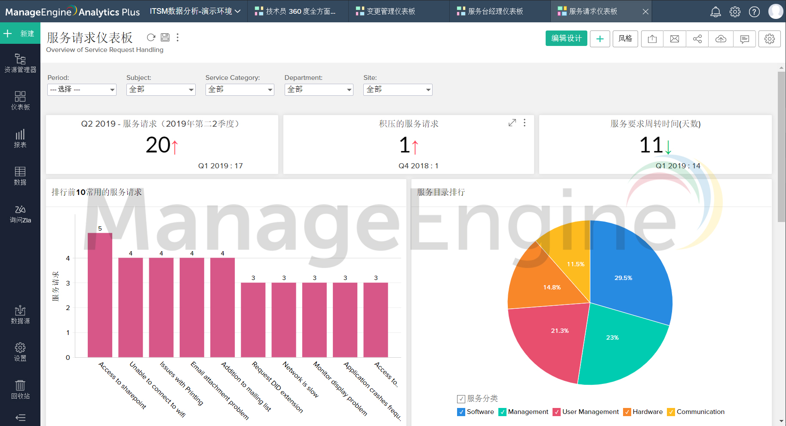Viewport: 786px width, 426px height.
Task: Toggle the 服务分类 legend checkbox
Action: [x=461, y=399]
